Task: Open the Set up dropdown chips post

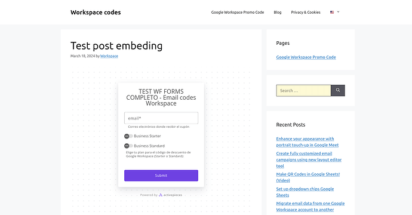Action: [x=305, y=192]
